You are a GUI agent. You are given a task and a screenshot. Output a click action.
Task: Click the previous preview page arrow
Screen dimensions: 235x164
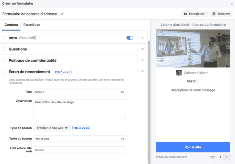220,157
